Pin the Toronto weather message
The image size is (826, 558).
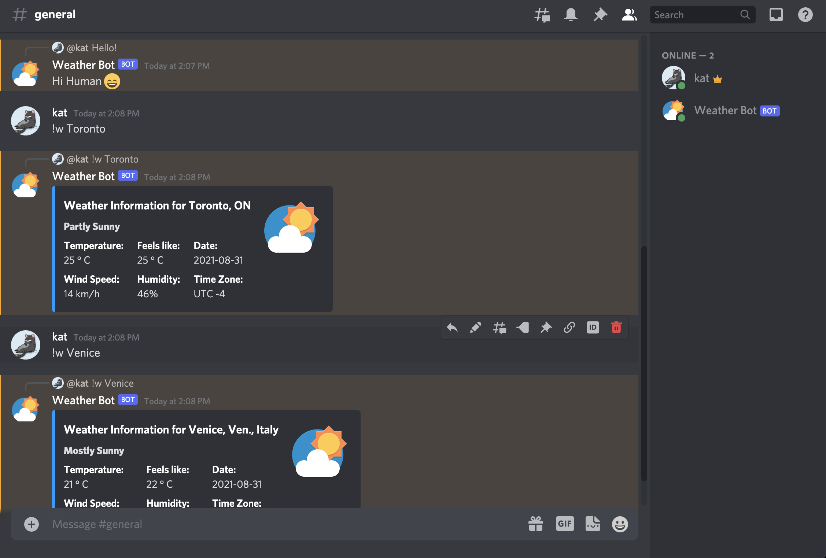coord(546,327)
